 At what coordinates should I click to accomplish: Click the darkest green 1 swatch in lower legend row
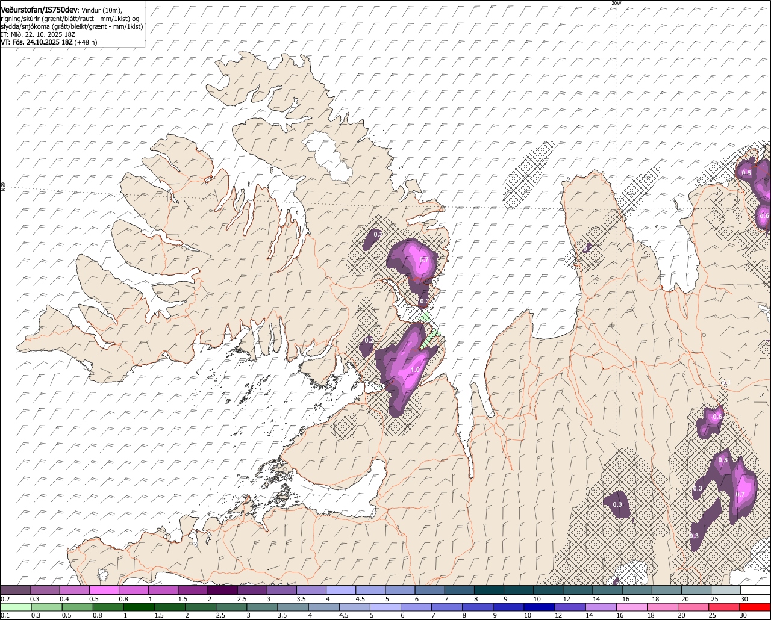(x=139, y=607)
